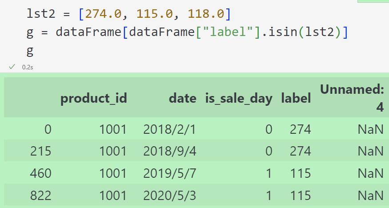The image size is (389, 208).
Task: Click row index 460
Action: (x=41, y=173)
